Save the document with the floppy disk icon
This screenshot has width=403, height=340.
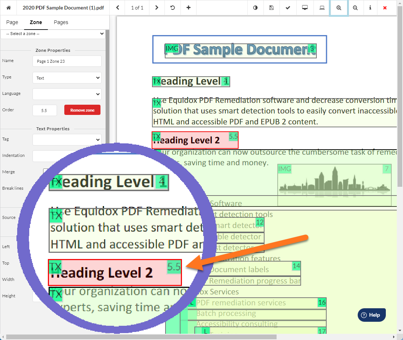[x=271, y=8]
